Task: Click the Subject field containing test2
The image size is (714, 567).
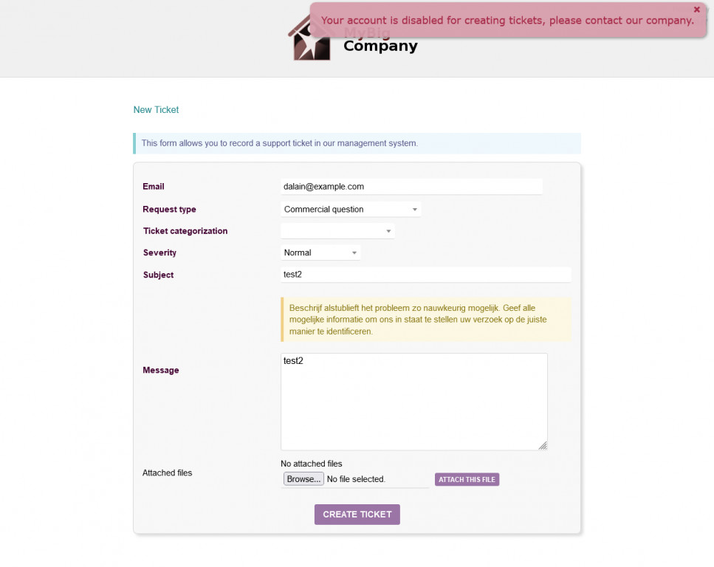Action: point(425,275)
